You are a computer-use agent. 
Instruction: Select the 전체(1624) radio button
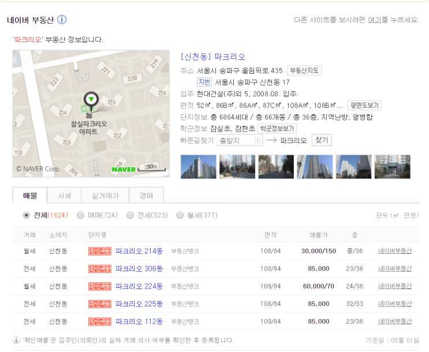(26, 215)
